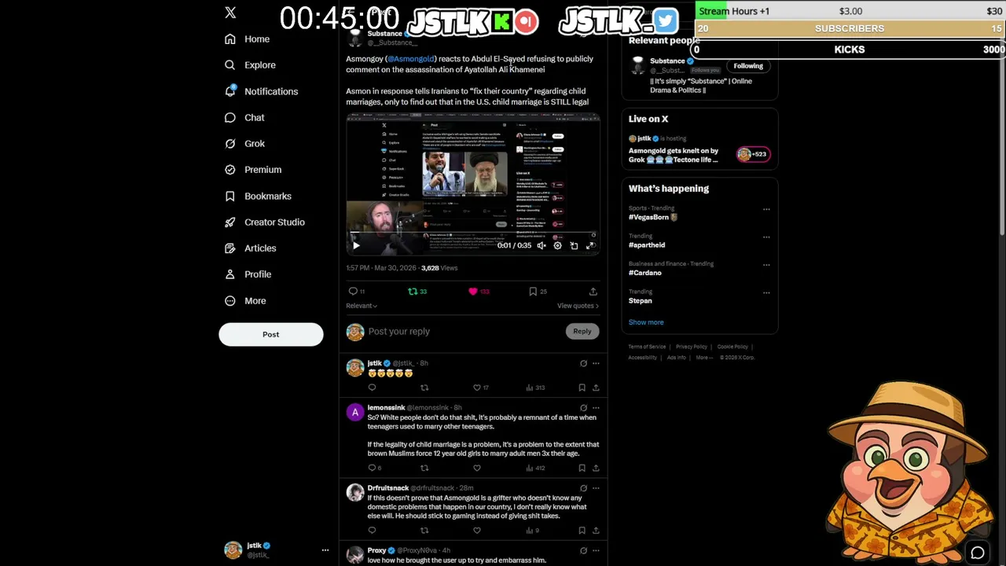Open Privacy Policy footer link
The height and width of the screenshot is (566, 1006).
click(692, 347)
